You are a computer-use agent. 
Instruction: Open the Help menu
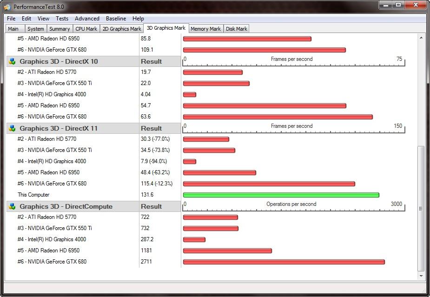pyautogui.click(x=138, y=19)
